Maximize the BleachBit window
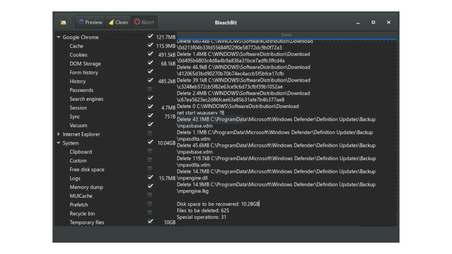 (x=373, y=22)
